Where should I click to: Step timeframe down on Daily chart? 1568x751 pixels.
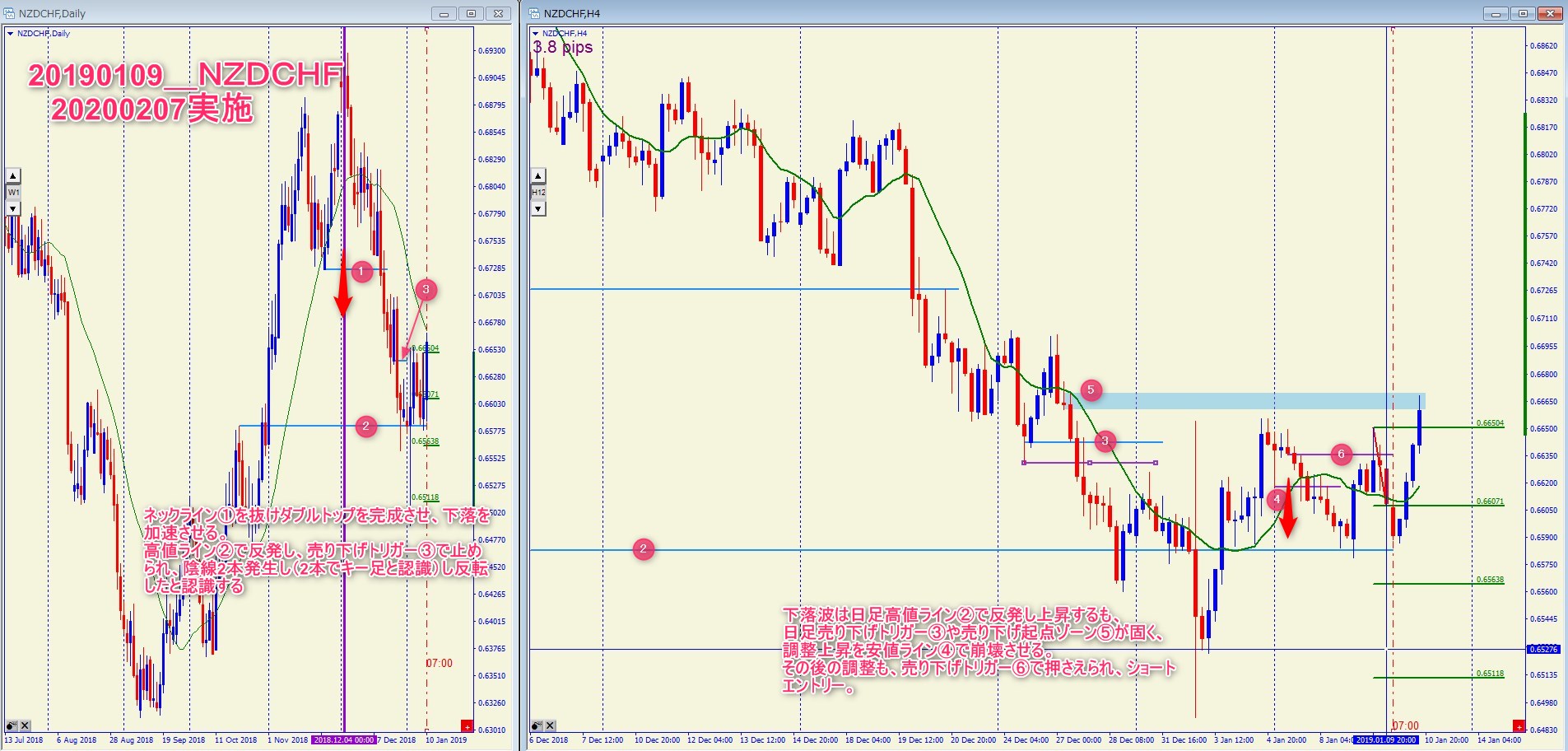[13, 208]
